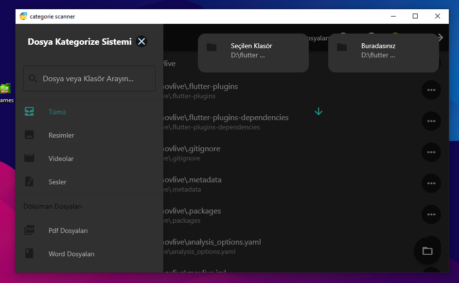459x283 pixels.
Task: Click the categorie scanner app icon in title bar
Action: (x=23, y=16)
